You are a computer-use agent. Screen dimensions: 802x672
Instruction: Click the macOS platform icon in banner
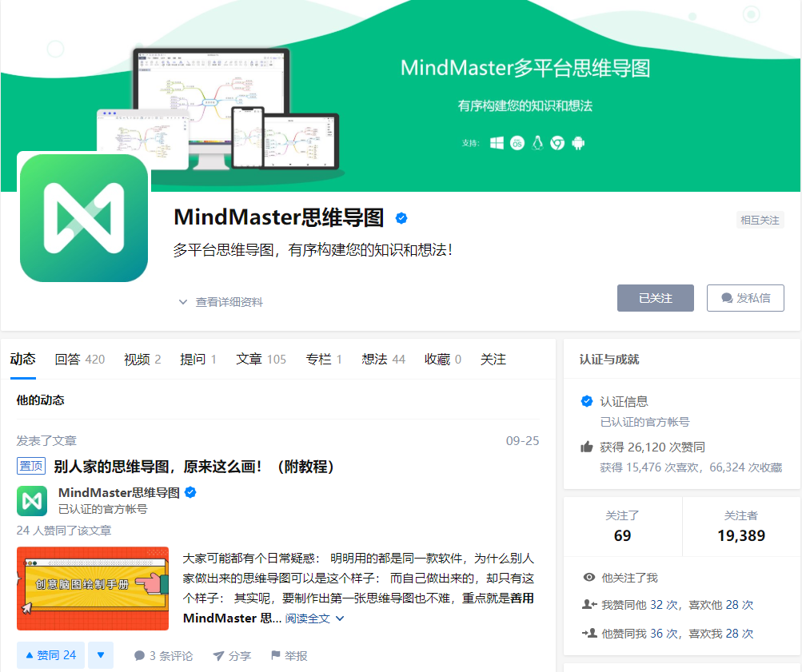pyautogui.click(x=517, y=143)
